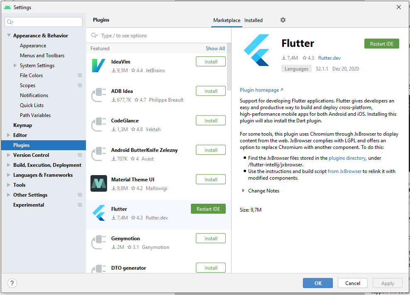Focus the settings search field

(x=44, y=22)
